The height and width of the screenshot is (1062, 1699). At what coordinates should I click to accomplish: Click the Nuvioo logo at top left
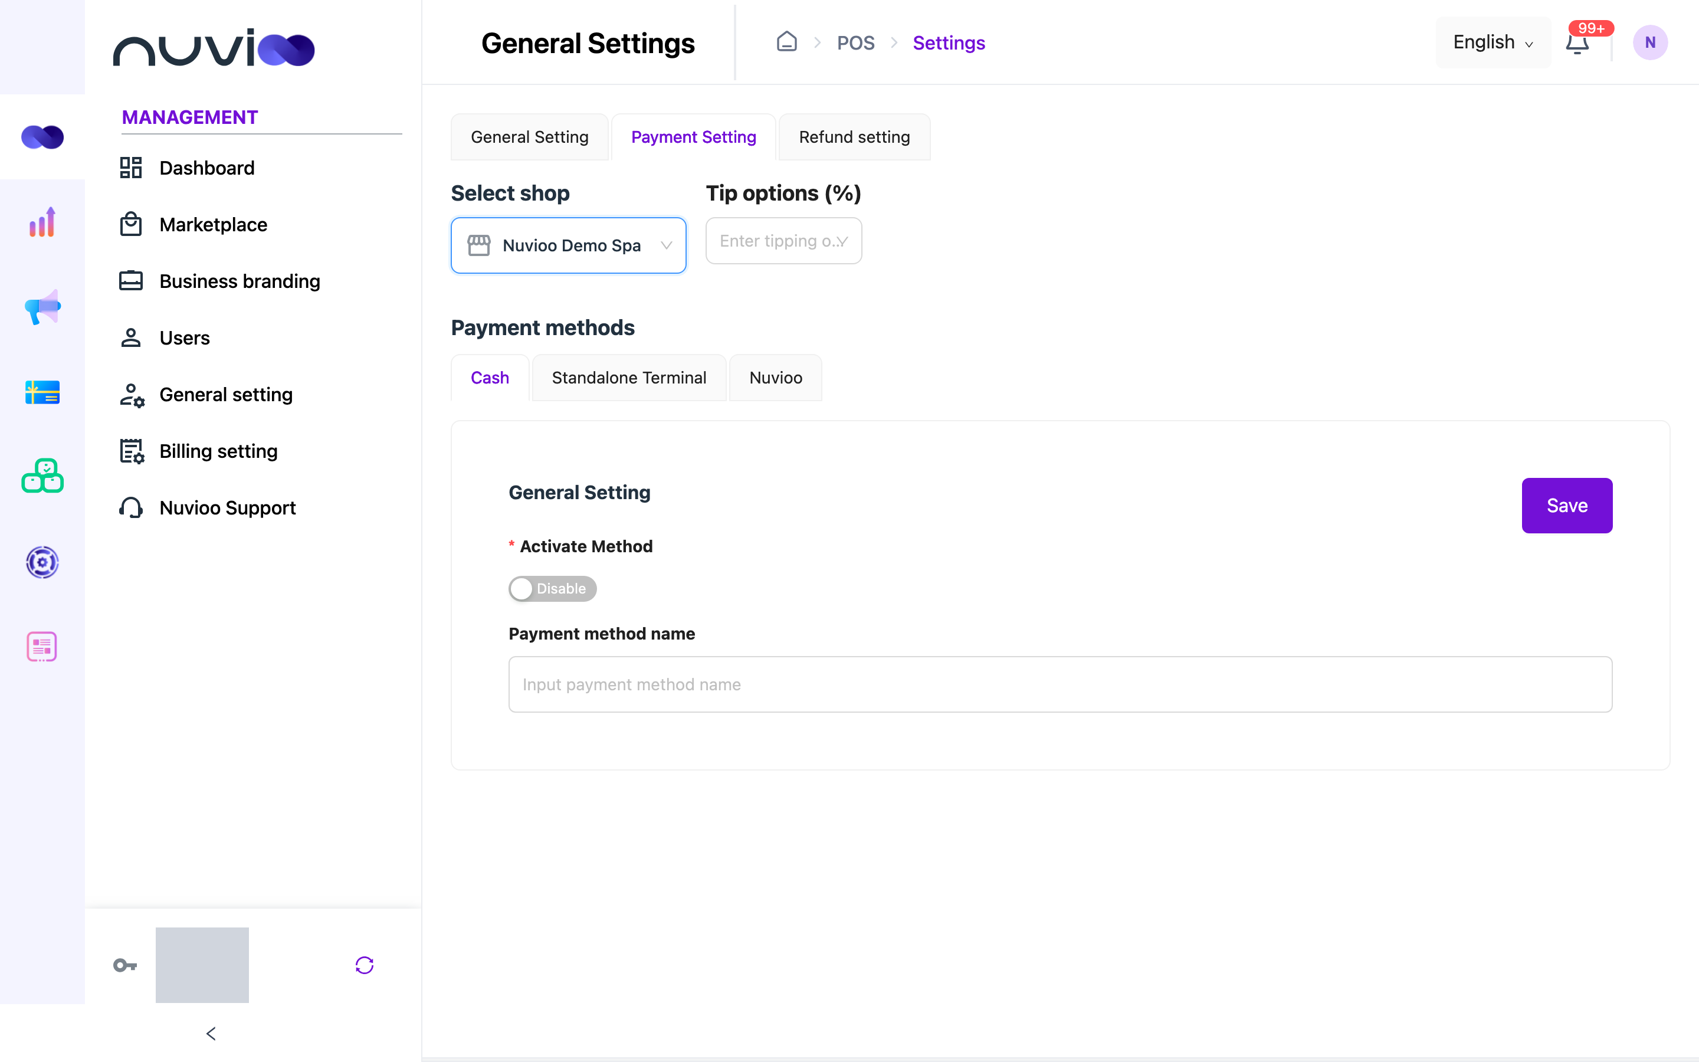point(214,48)
